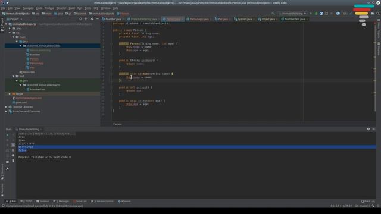381x214 pixels.
Task: Open the SonarLint tool window button
Action: click(x=80, y=202)
